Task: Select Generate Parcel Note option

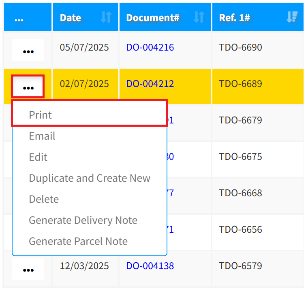Action: tap(78, 241)
